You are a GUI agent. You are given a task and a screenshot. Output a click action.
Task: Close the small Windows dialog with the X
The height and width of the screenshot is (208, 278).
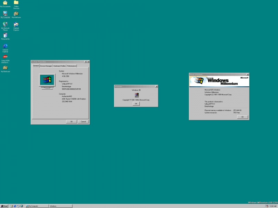click(156, 86)
